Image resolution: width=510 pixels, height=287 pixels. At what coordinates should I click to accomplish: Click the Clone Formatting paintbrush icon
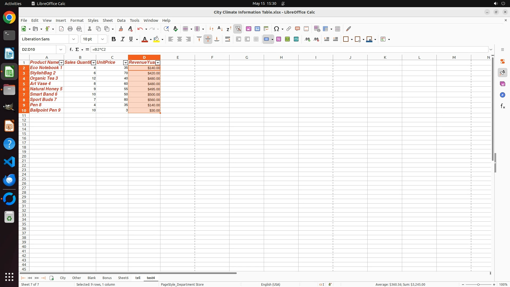click(x=121, y=29)
